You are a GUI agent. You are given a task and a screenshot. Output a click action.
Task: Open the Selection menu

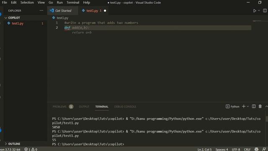click(27, 3)
